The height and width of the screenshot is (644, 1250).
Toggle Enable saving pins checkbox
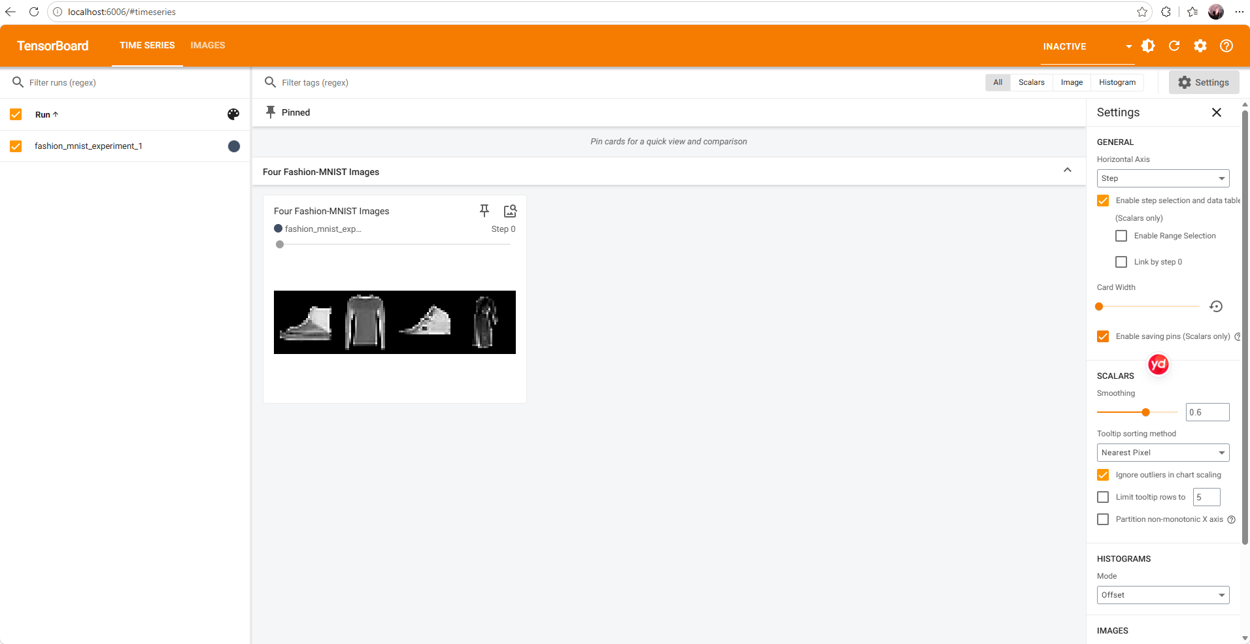(x=1103, y=336)
